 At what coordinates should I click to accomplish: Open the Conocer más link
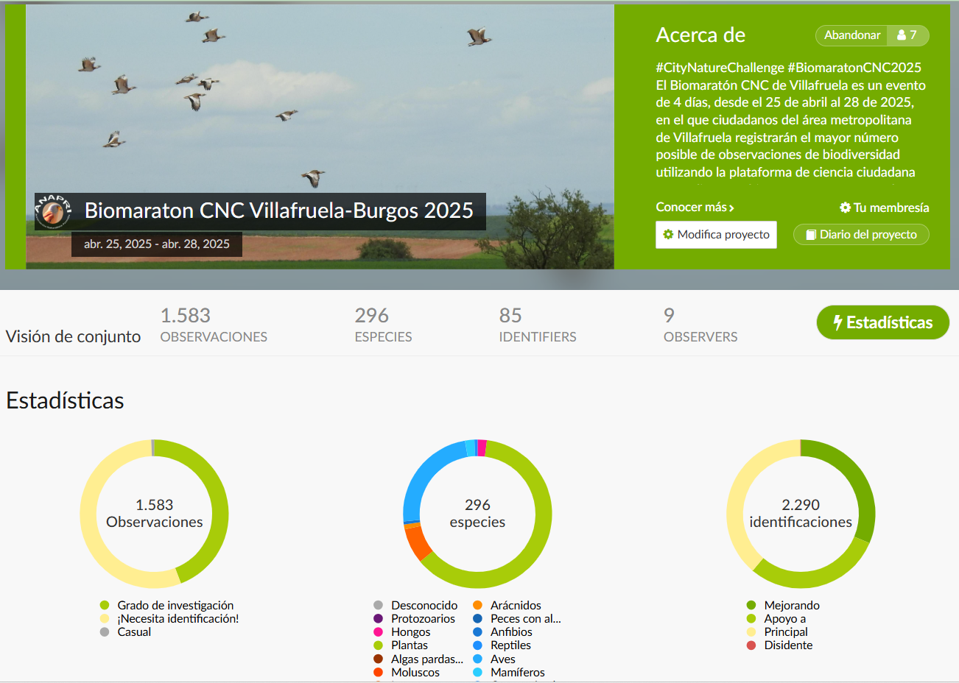tap(695, 208)
